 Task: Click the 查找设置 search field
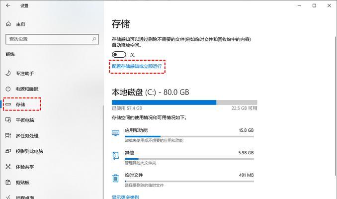click(x=52, y=39)
